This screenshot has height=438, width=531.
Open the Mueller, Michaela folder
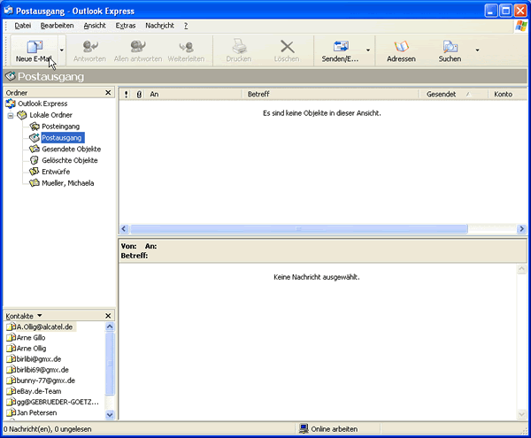pyautogui.click(x=67, y=183)
